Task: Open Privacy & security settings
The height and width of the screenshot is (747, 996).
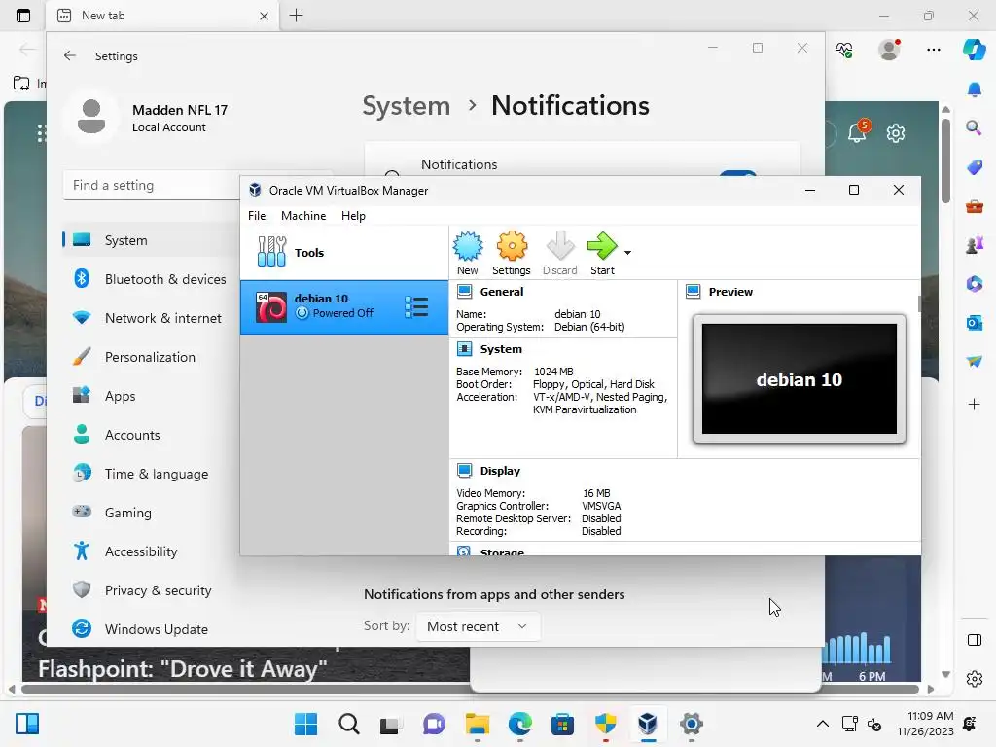Action: (151, 590)
